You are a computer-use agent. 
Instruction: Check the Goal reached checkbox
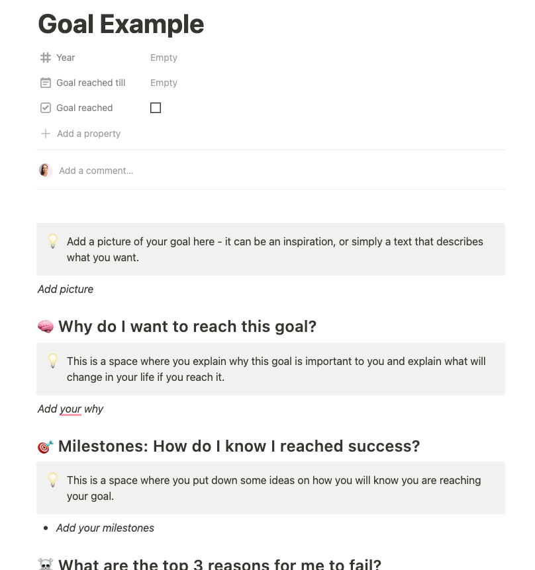(x=156, y=108)
